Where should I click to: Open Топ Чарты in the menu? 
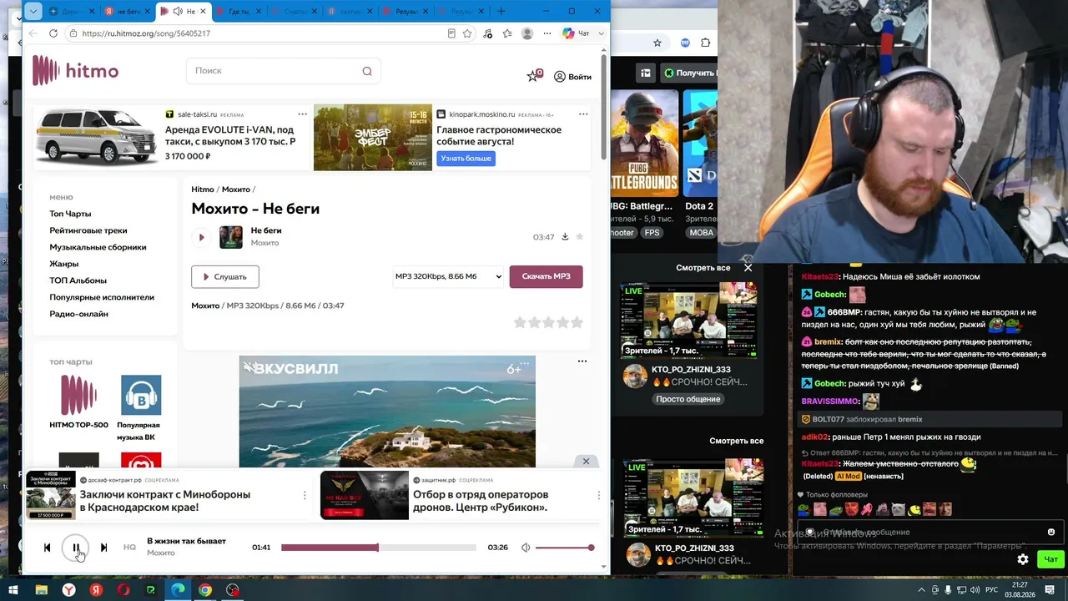point(70,214)
